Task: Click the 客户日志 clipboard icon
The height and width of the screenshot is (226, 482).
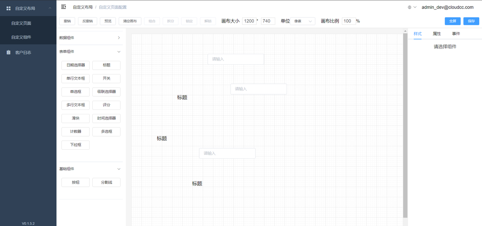Action: point(9,52)
